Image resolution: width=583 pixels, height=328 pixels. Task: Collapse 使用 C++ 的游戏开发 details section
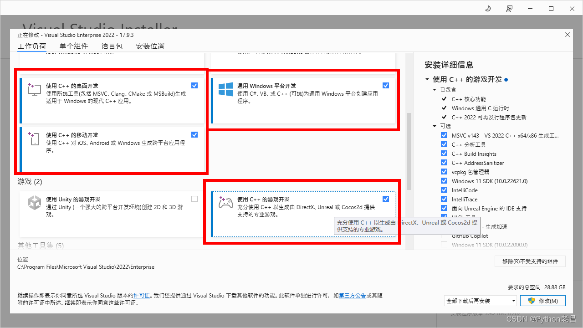coord(427,79)
